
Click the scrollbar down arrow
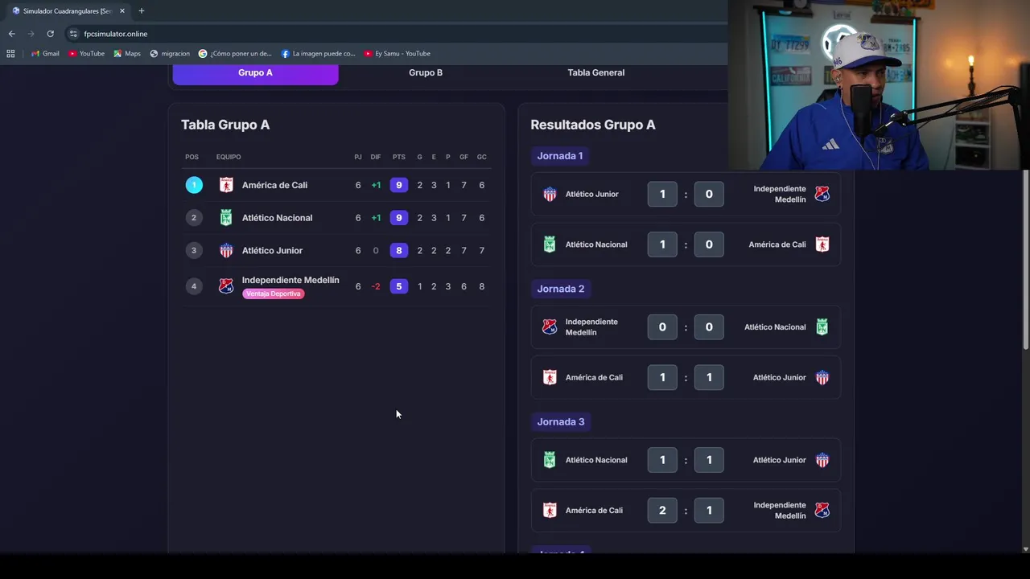click(1025, 549)
